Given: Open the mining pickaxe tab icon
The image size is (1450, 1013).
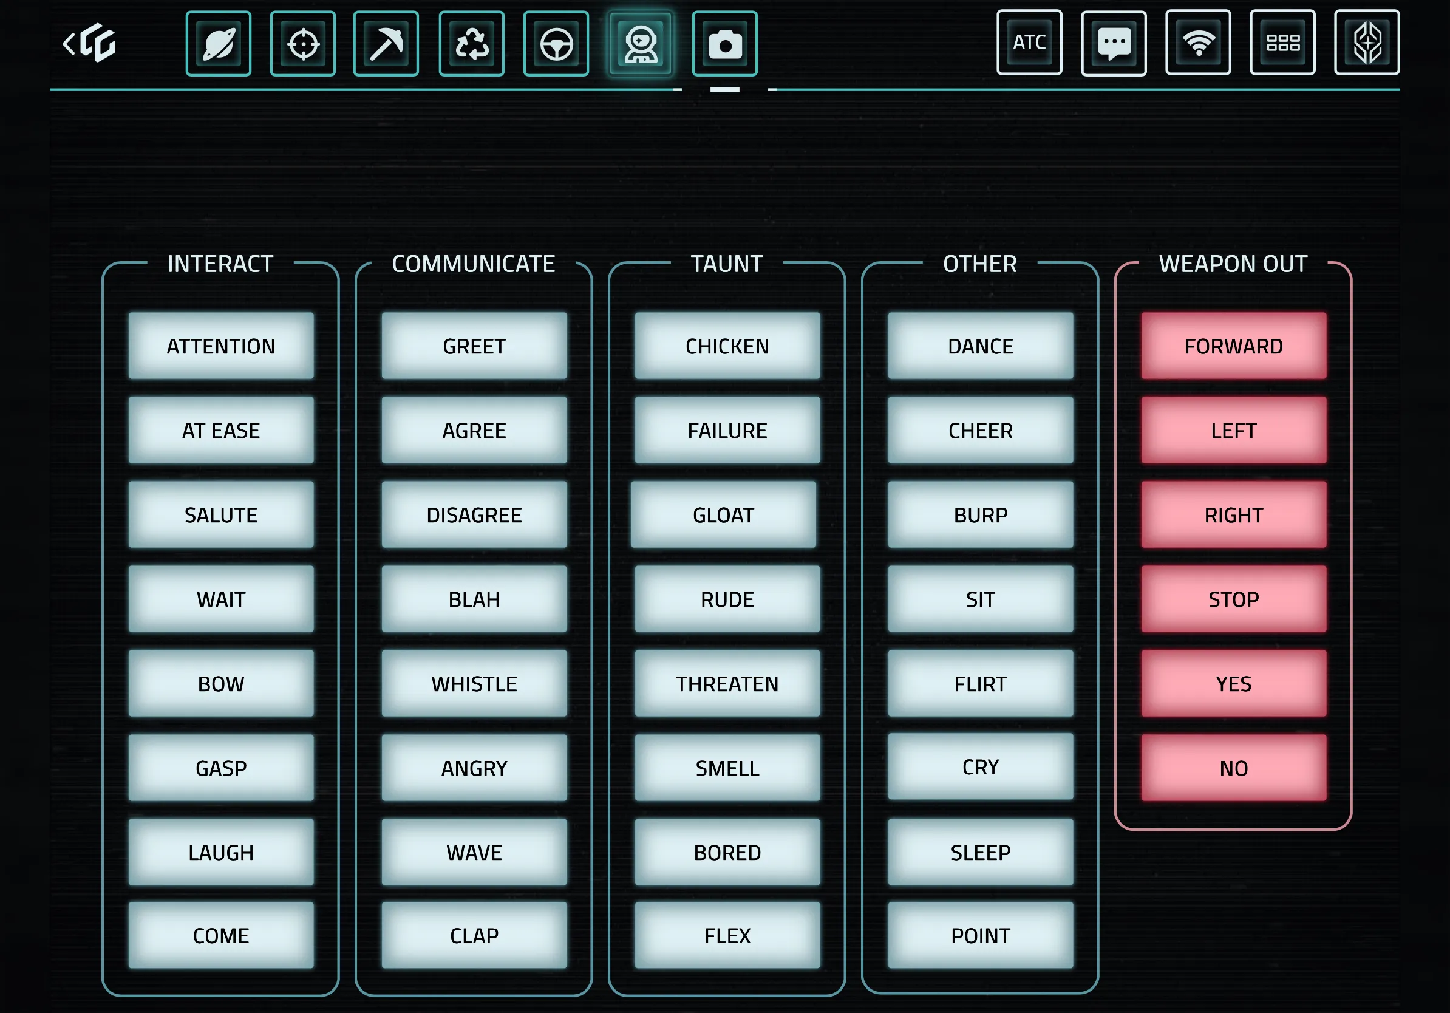Looking at the screenshot, I should 387,44.
